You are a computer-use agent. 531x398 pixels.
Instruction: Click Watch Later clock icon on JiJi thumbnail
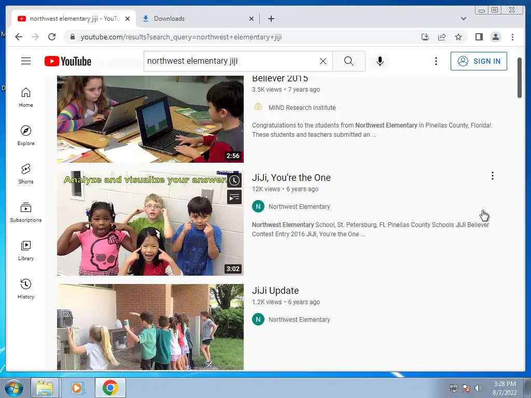click(234, 180)
